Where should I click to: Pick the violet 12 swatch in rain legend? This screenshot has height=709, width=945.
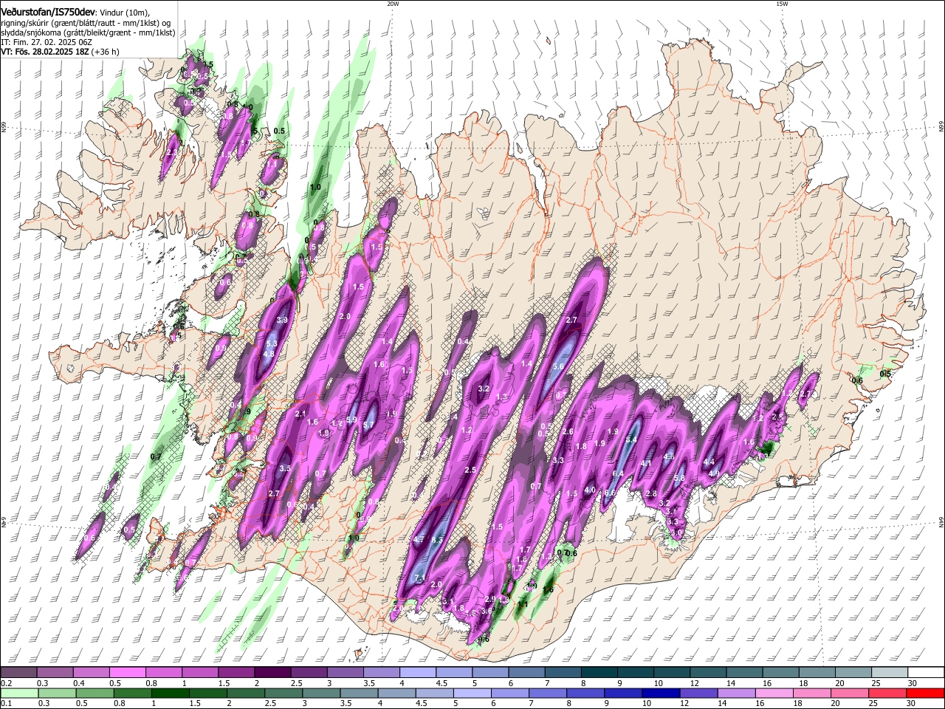click(698, 693)
